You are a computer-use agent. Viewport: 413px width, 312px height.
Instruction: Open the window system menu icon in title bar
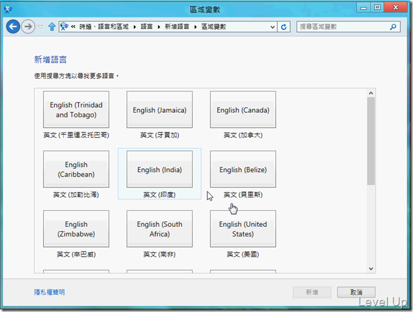[x=8, y=10]
